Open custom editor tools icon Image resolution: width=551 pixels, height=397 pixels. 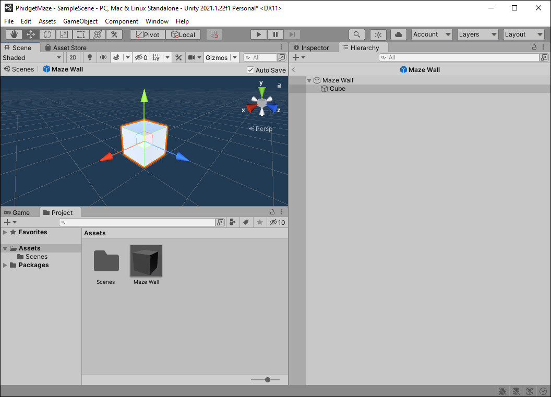tap(114, 34)
